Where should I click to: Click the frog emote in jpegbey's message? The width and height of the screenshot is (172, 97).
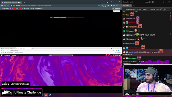(x=137, y=34)
